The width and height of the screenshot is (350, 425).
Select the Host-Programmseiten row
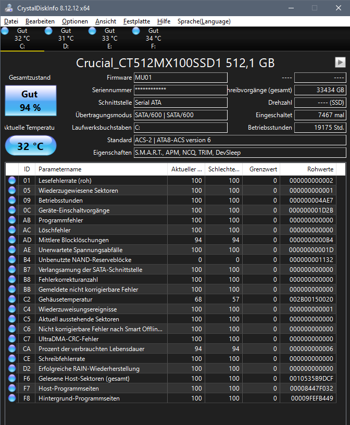(x=171, y=389)
